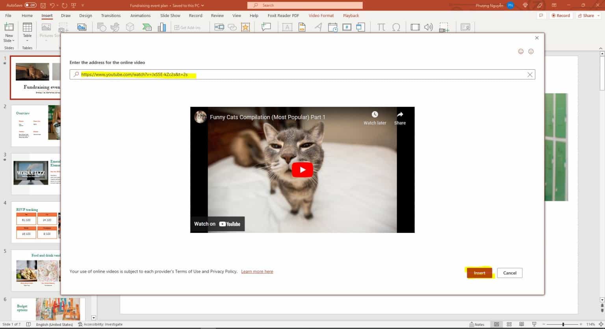The width and height of the screenshot is (605, 329).
Task: Insert a Symbol using the Omega icon
Action: pyautogui.click(x=396, y=27)
